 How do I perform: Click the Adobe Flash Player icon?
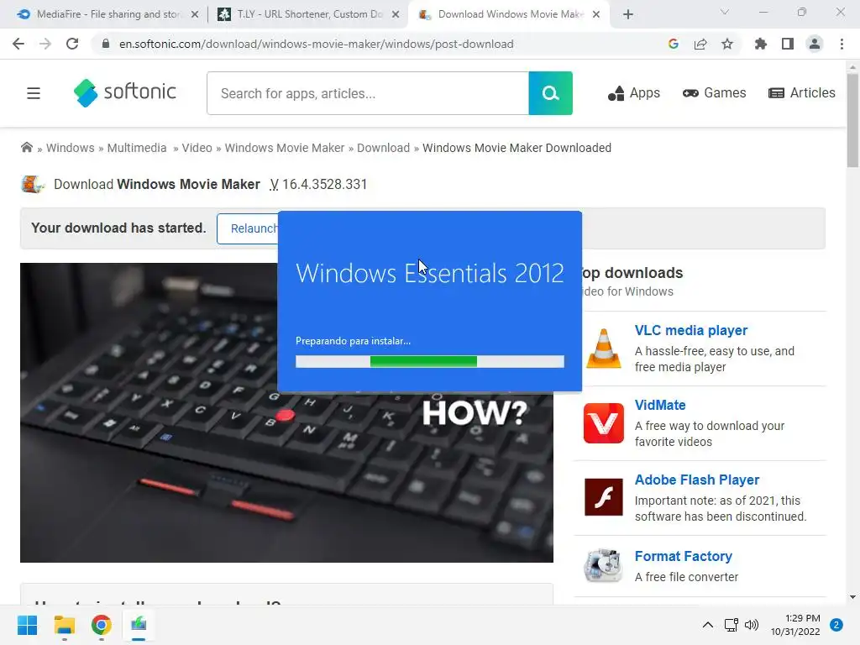tap(603, 497)
